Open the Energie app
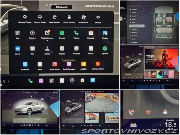The height and width of the screenshot is (135, 180). (x=62, y=33)
